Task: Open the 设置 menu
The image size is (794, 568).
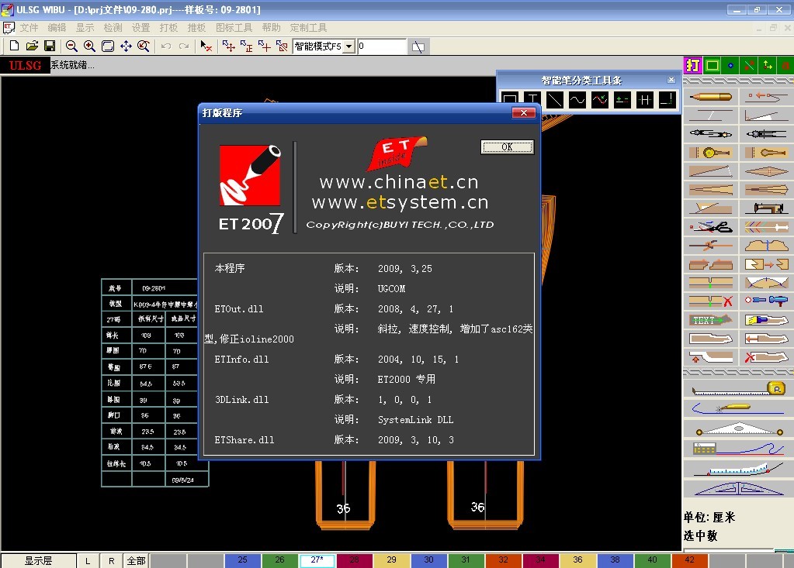Action: (140, 27)
